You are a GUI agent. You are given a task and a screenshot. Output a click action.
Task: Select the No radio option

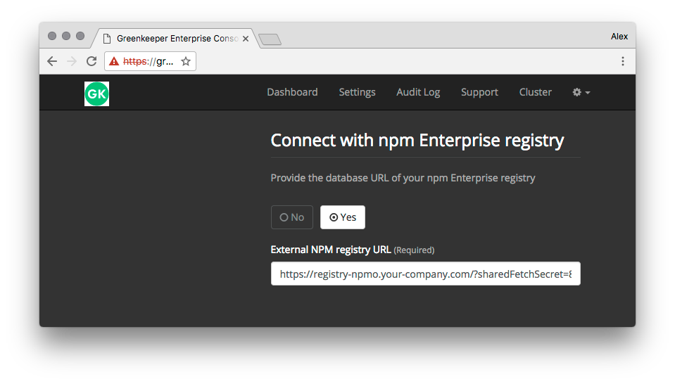(292, 217)
